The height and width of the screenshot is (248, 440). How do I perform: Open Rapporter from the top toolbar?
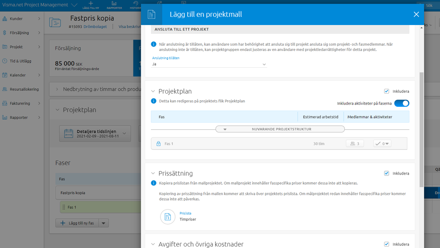(114, 4)
